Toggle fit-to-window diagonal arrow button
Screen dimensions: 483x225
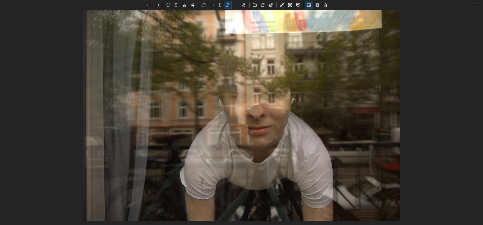click(x=228, y=5)
